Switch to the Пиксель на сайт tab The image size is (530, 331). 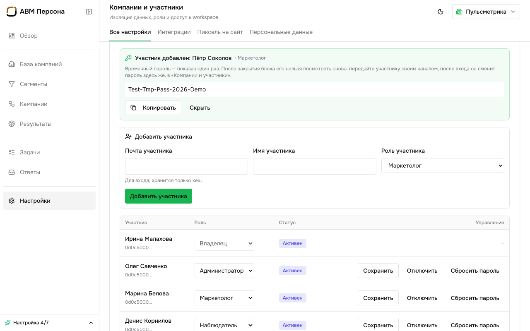(220, 32)
